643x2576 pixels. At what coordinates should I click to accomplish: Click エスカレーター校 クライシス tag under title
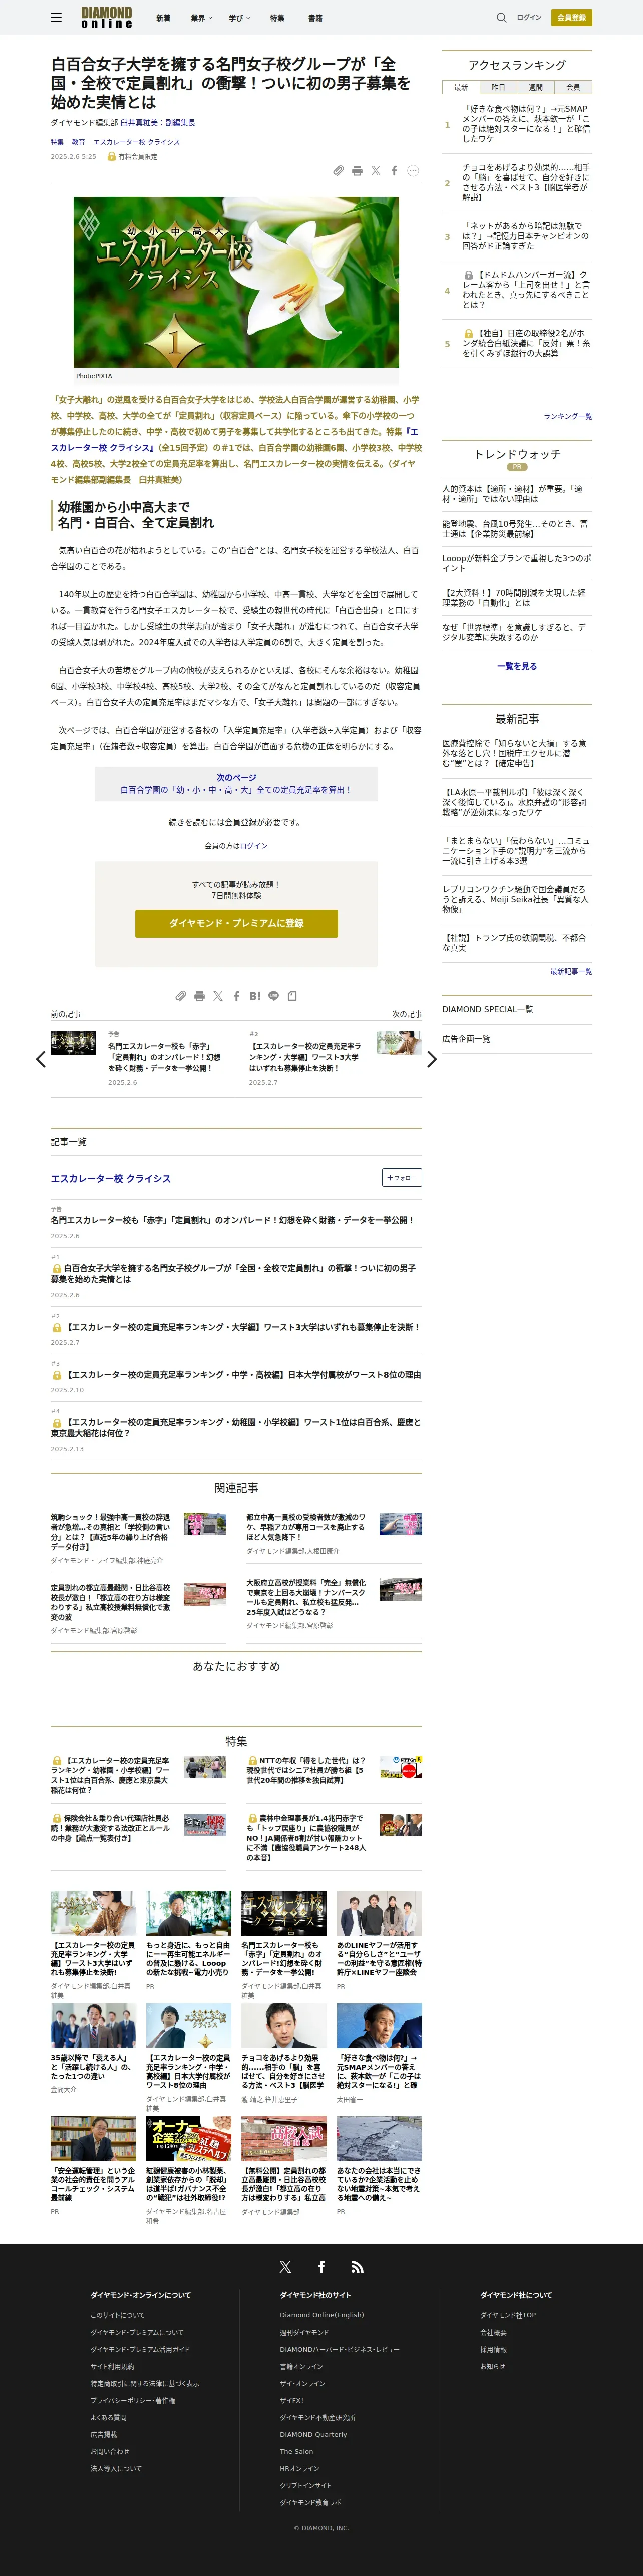(x=137, y=142)
